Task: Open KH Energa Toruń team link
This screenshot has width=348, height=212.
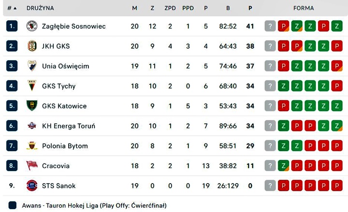Action: (x=68, y=126)
